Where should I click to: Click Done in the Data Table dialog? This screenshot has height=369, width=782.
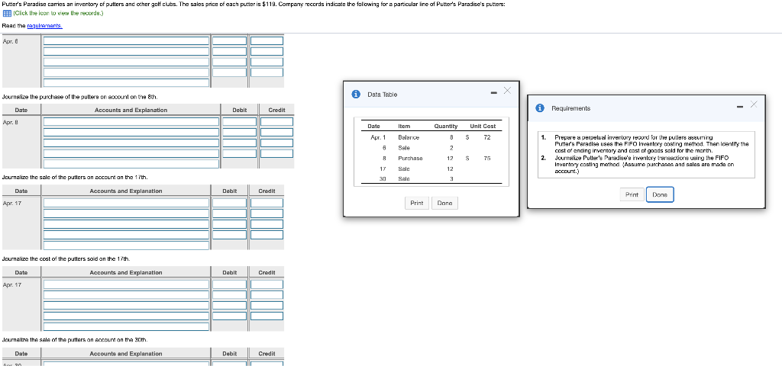[444, 203]
